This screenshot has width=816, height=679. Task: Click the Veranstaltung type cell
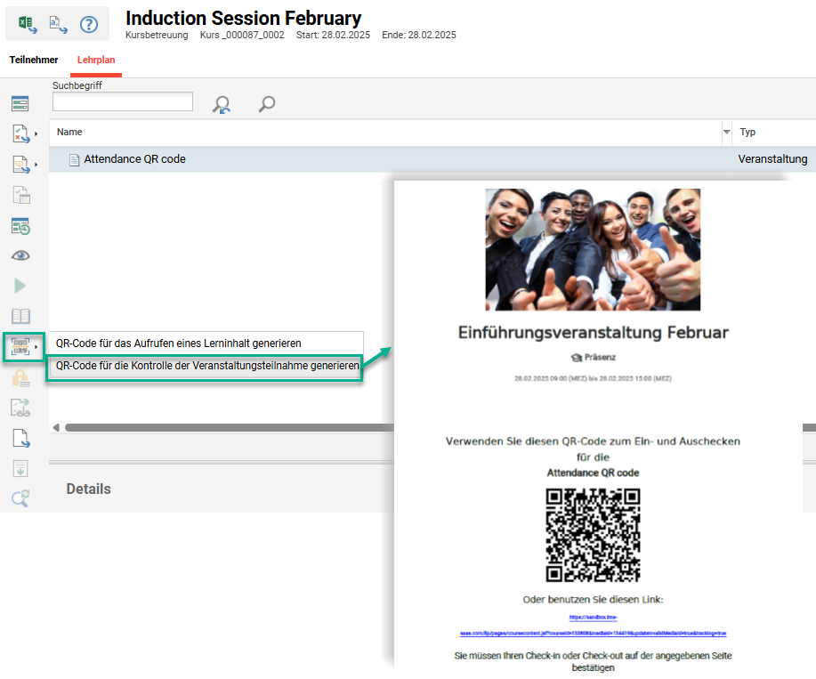pyautogui.click(x=772, y=159)
